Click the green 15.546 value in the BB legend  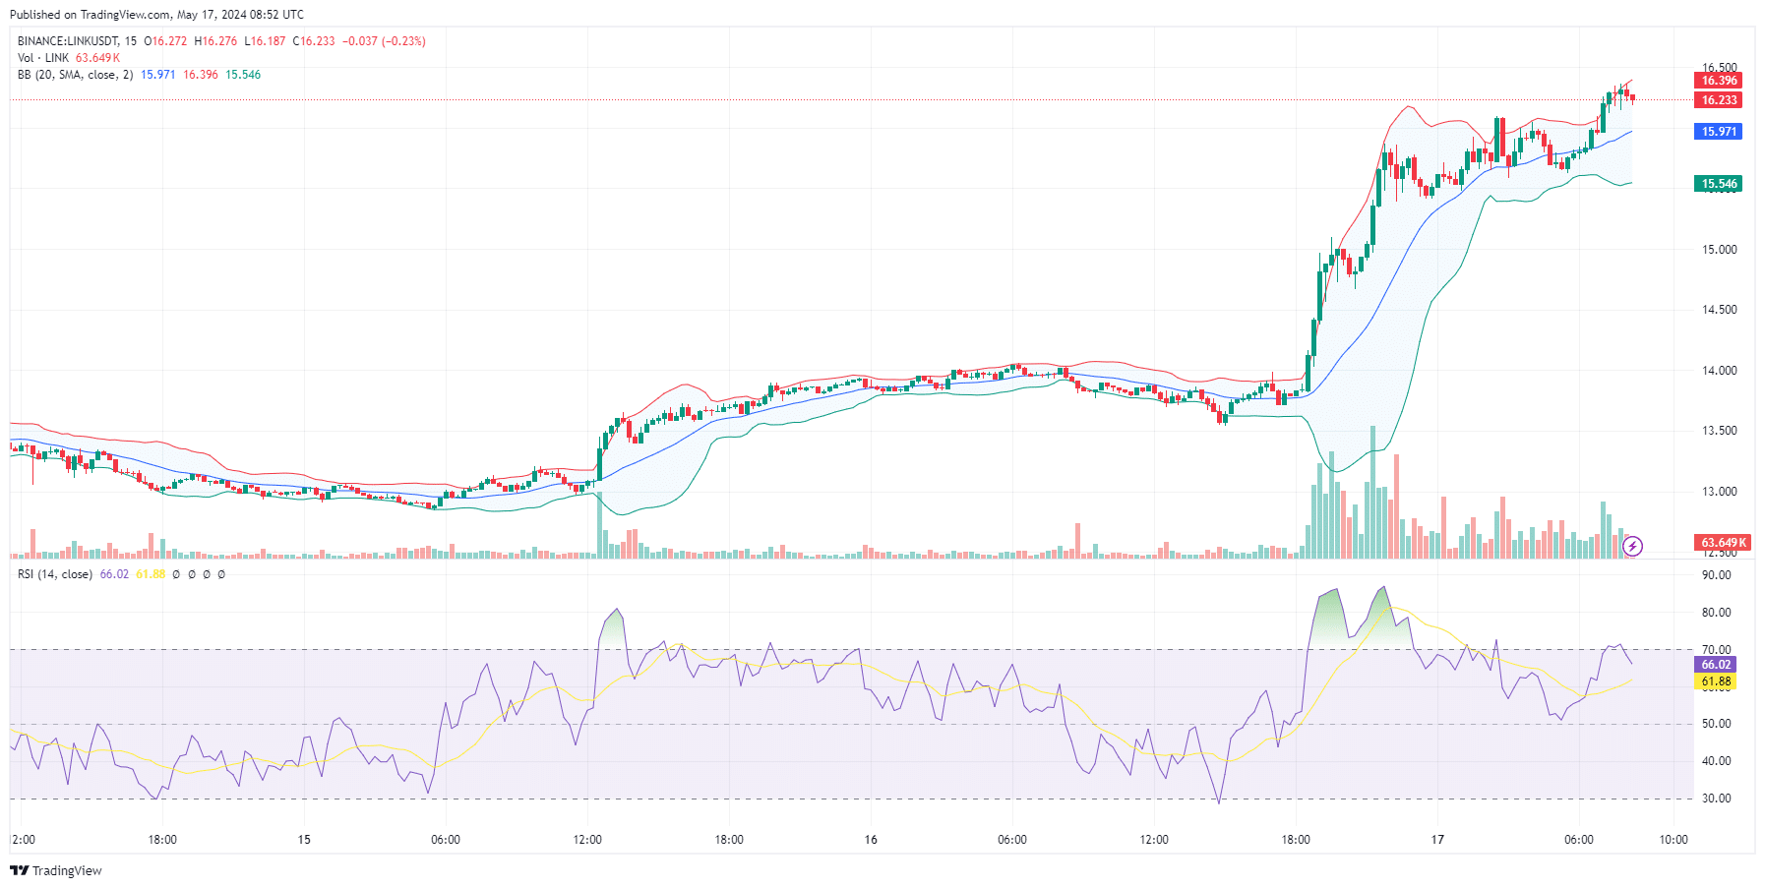[243, 75]
